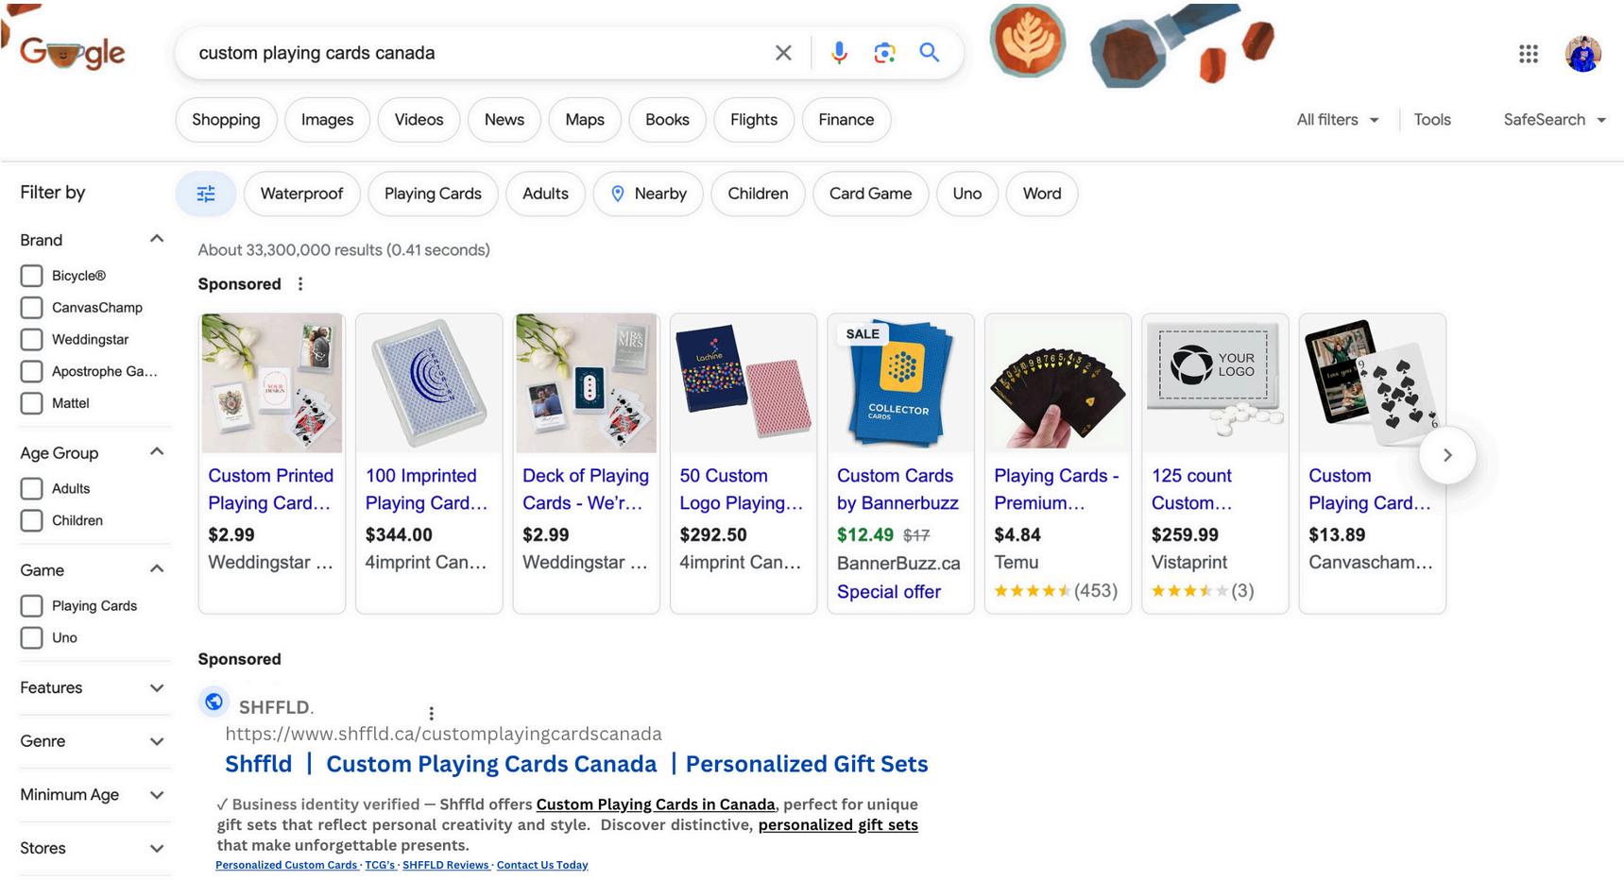1624x880 pixels.
Task: Open the Temu black playing cards thumbnail
Action: pos(1057,383)
